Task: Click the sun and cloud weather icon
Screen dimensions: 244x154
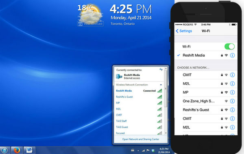Action: tap(91, 14)
